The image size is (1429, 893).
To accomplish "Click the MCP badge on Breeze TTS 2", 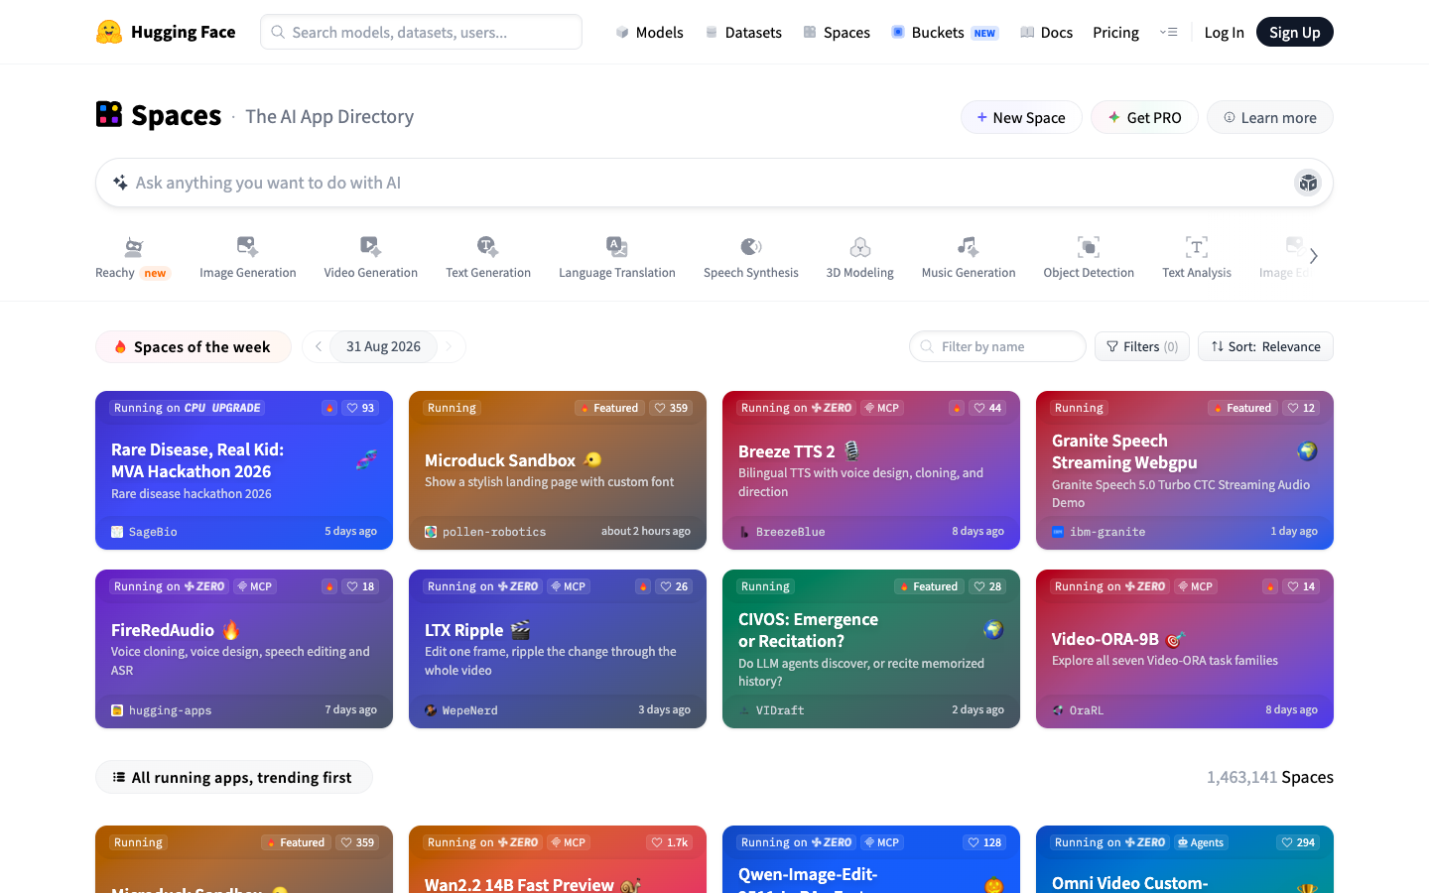I will (881, 408).
